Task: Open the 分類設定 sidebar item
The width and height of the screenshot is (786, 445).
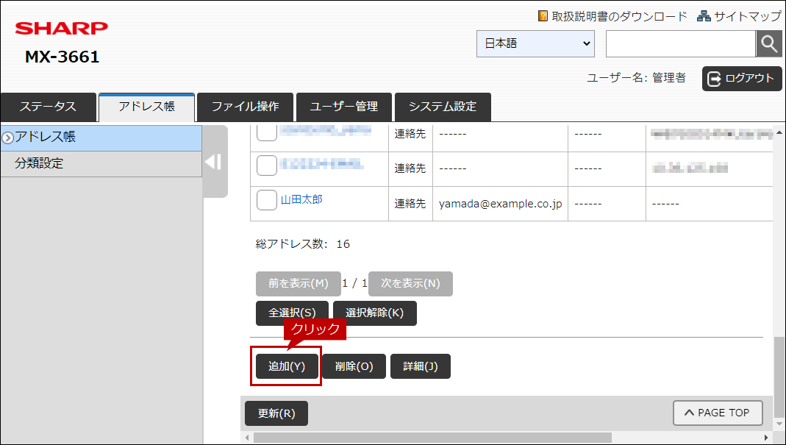Action: [x=101, y=163]
